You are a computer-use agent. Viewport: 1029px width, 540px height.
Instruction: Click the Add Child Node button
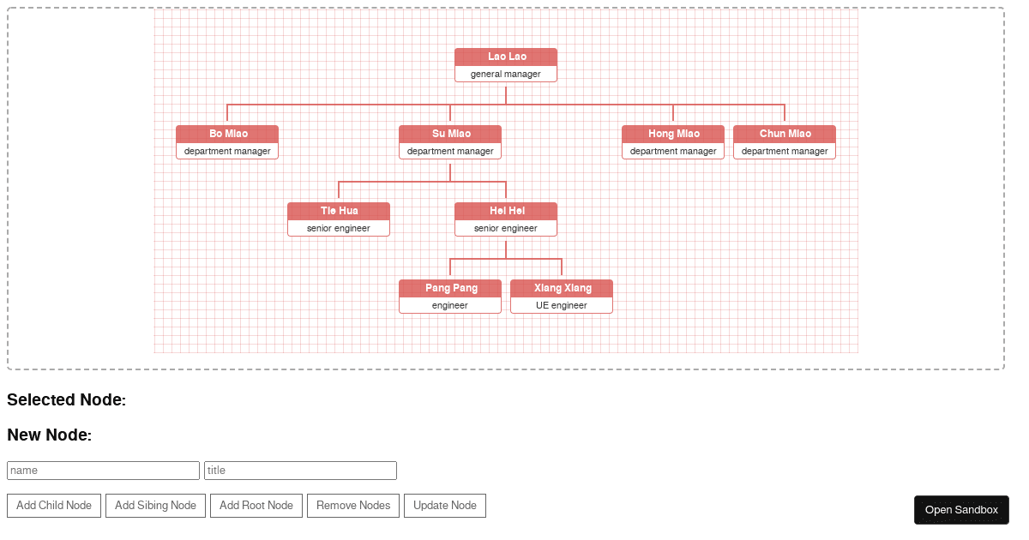54,506
